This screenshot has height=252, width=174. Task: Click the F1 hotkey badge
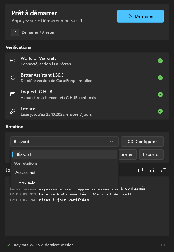pos(15,32)
